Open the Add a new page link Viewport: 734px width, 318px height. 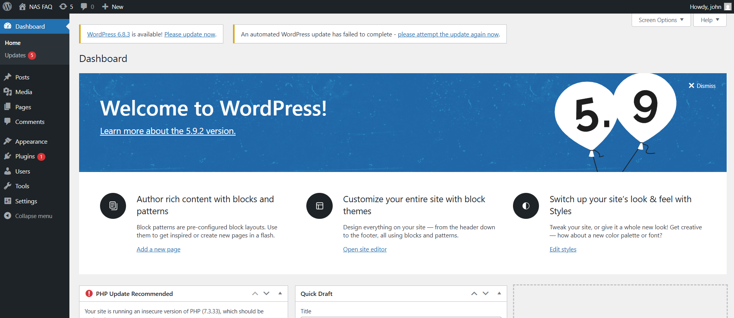pyautogui.click(x=158, y=249)
